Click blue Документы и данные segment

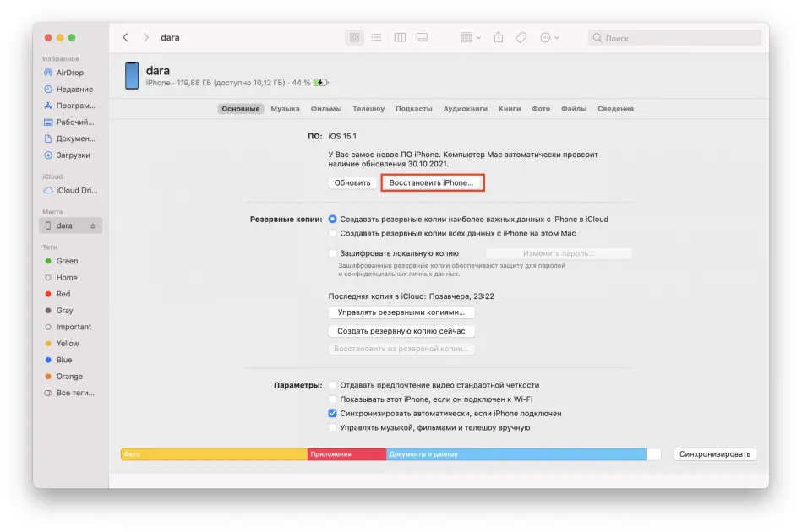[x=516, y=453]
